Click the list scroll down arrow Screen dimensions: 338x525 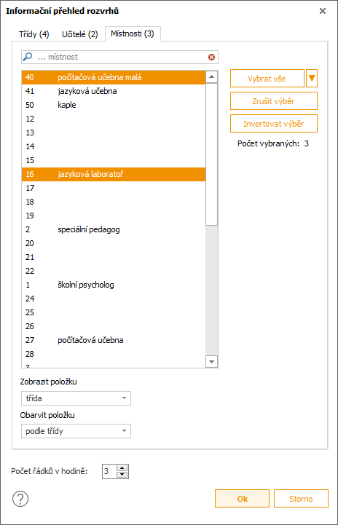(211, 362)
